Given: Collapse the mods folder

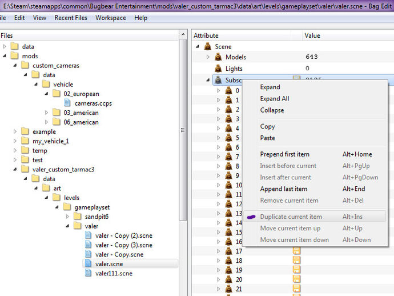Looking at the screenshot, I should coord(5,56).
